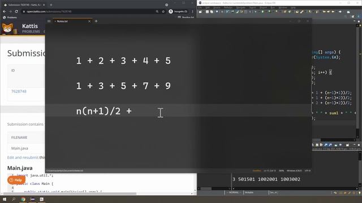Click the tip lightbulb icon in Eclipse status bar
The height and width of the screenshot is (203, 362).
click(359, 193)
